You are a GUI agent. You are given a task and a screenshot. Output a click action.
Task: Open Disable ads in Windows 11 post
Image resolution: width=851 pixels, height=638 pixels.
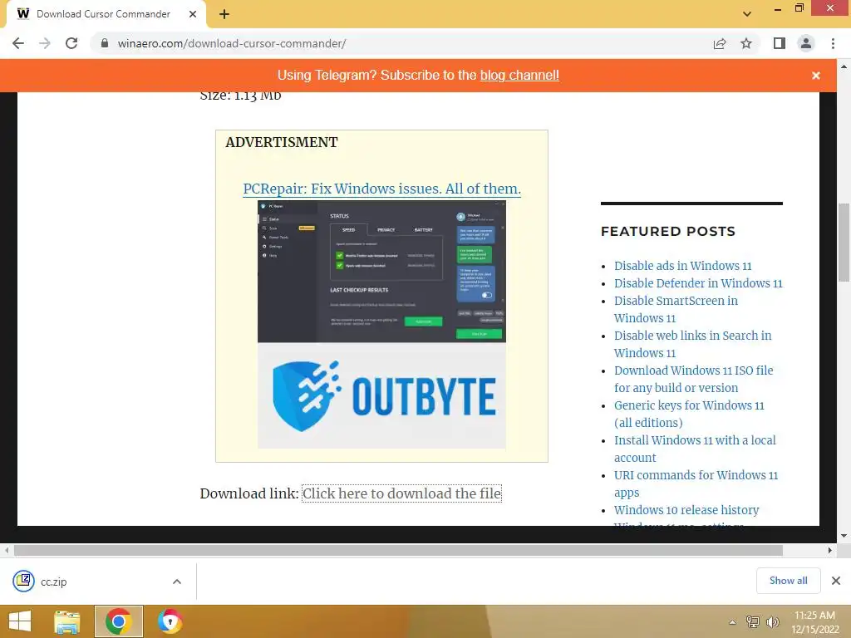pos(683,266)
